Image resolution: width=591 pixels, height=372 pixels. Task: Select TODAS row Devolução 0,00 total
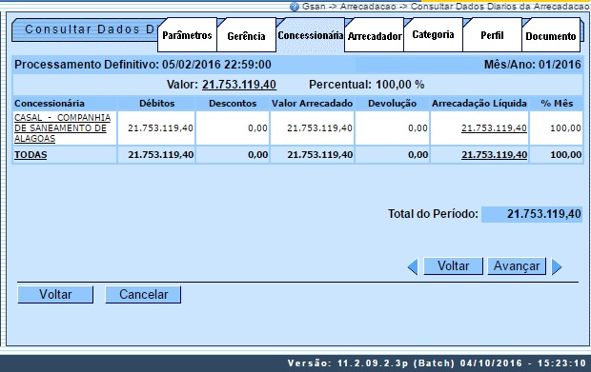pos(418,155)
